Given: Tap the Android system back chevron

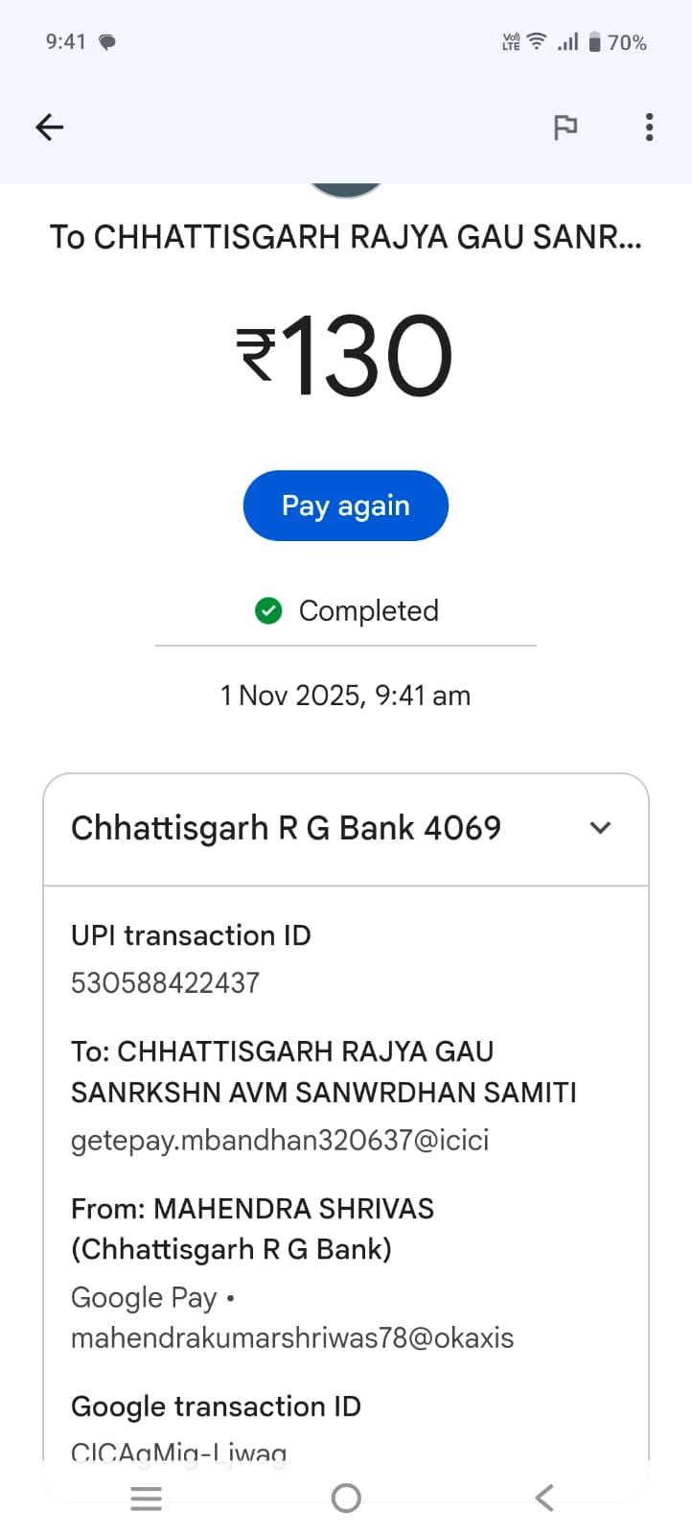Looking at the screenshot, I should (544, 1498).
